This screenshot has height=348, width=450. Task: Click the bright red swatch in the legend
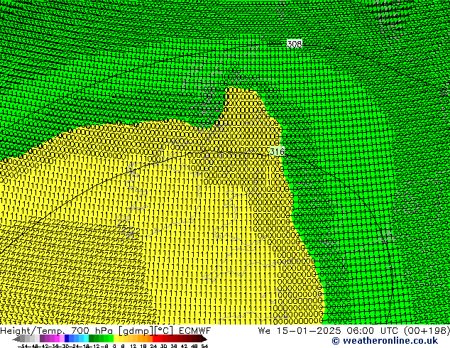[155, 339]
